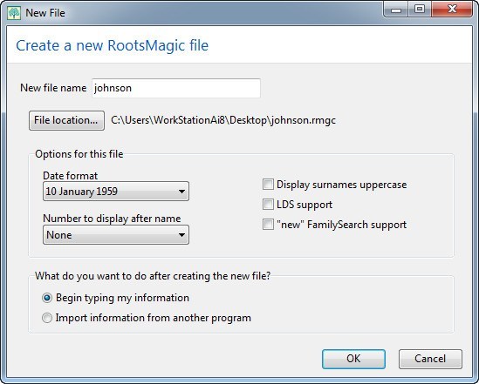The height and width of the screenshot is (384, 479).
Task: Click the New file name input field
Action: point(176,89)
